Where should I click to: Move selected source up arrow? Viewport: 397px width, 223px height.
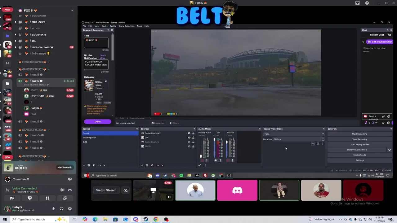pyautogui.click(x=158, y=165)
